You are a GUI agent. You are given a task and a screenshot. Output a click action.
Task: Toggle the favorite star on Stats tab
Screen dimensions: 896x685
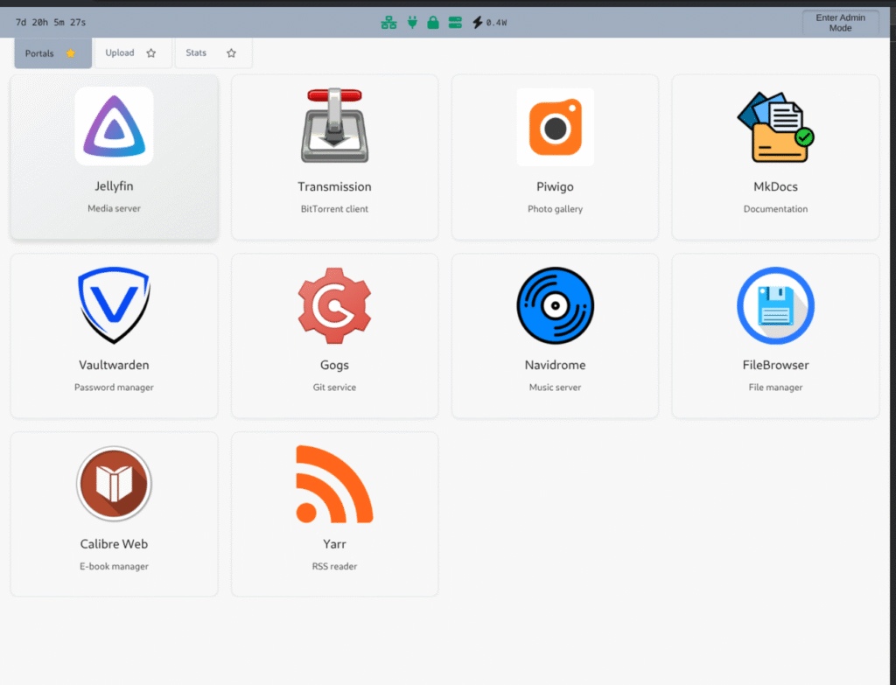click(231, 53)
